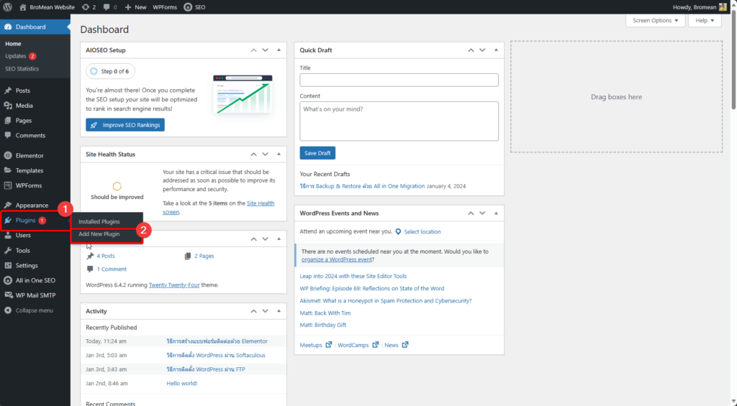Click the WP Mail SMTP envelope icon
Image resolution: width=737 pixels, height=406 pixels.
(x=8, y=295)
